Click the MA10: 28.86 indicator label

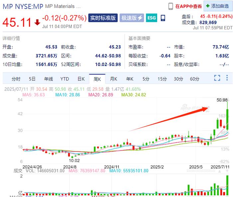[68, 95]
